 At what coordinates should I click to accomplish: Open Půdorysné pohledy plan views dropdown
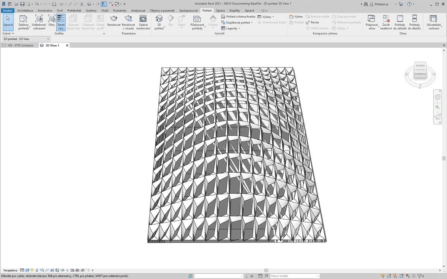click(x=197, y=22)
